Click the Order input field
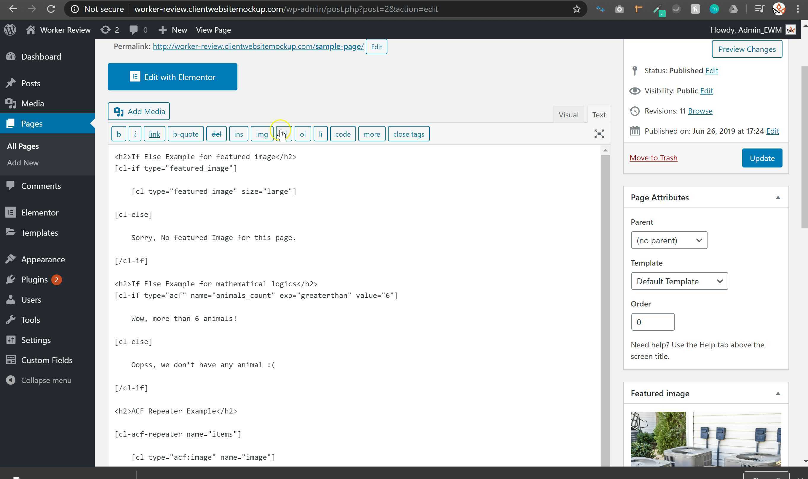Screen dimensions: 808x479 point(652,322)
